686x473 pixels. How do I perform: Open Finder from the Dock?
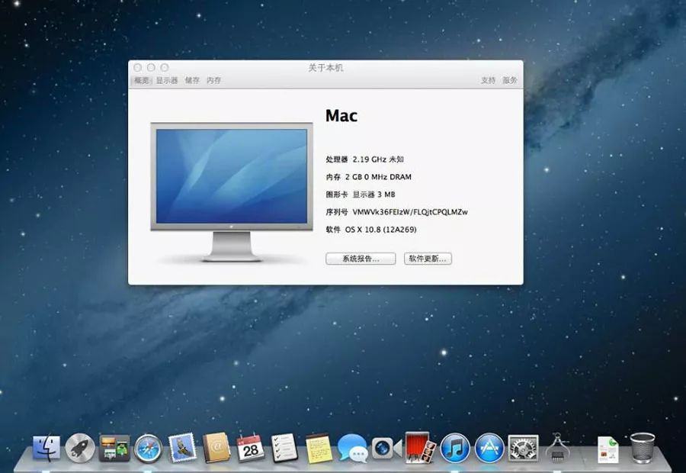46,448
